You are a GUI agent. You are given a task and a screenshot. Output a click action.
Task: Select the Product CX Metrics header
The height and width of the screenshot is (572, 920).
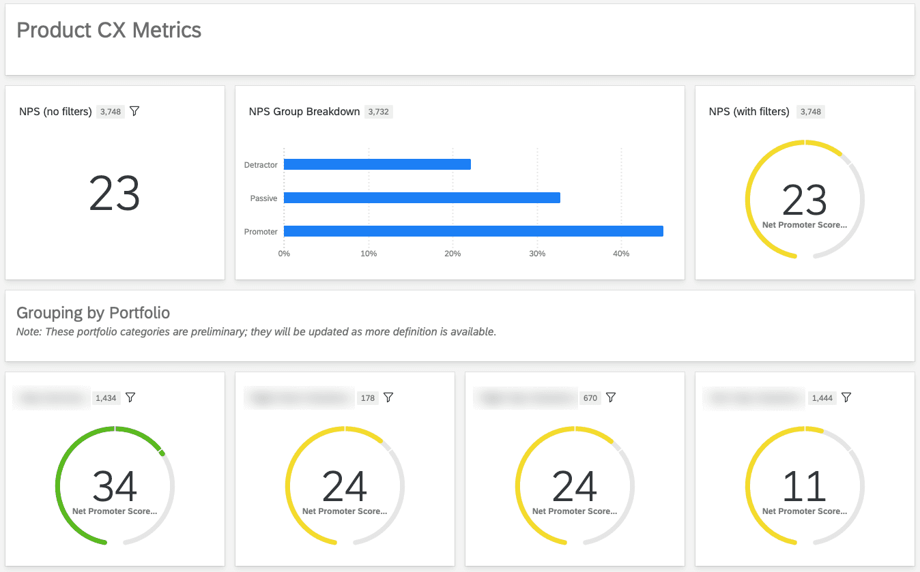pyautogui.click(x=109, y=30)
